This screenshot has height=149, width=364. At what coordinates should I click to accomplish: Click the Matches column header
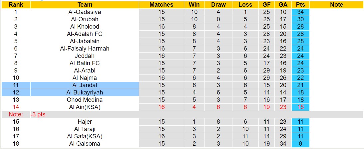[x=161, y=5]
